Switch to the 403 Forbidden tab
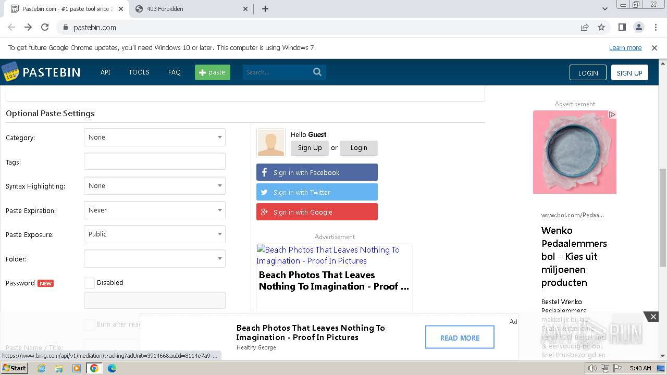 tap(191, 9)
